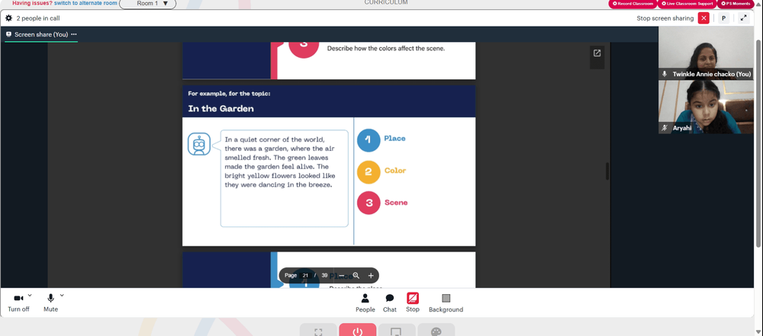This screenshot has width=763, height=336.
Task: Stop screen sharing with the red X
Action: (703, 18)
